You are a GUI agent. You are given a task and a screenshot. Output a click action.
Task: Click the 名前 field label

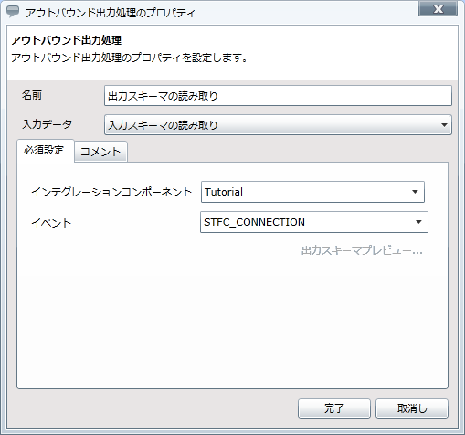pyautogui.click(x=32, y=95)
